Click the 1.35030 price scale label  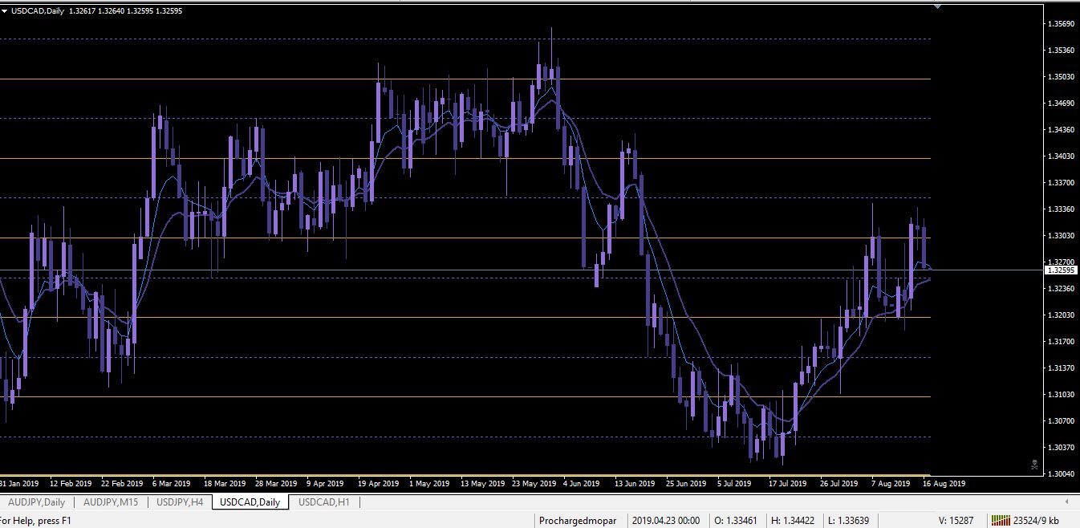click(1062, 77)
